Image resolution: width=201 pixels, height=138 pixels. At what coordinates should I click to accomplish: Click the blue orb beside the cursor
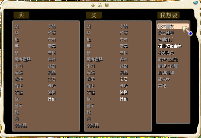[190, 33]
